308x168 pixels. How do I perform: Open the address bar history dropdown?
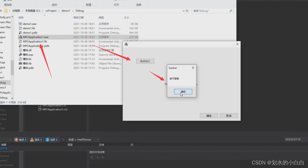pos(183,11)
